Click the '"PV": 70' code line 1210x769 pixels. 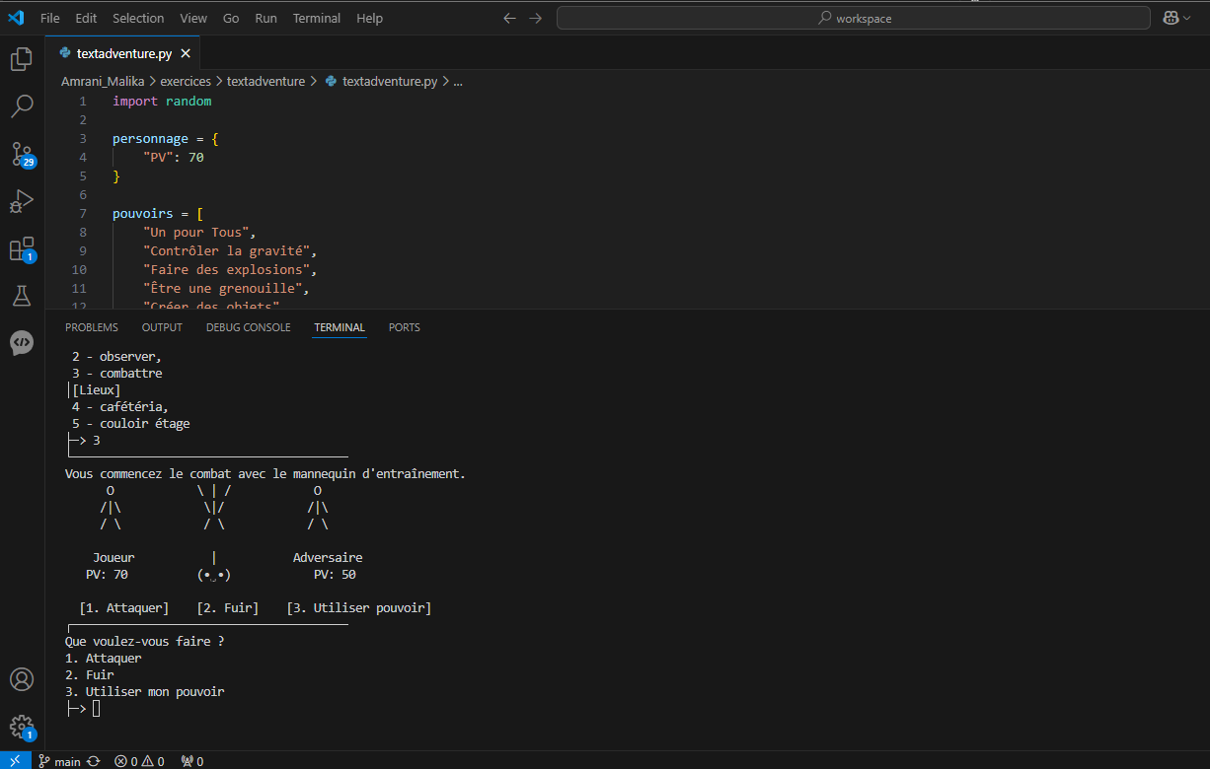click(x=174, y=158)
